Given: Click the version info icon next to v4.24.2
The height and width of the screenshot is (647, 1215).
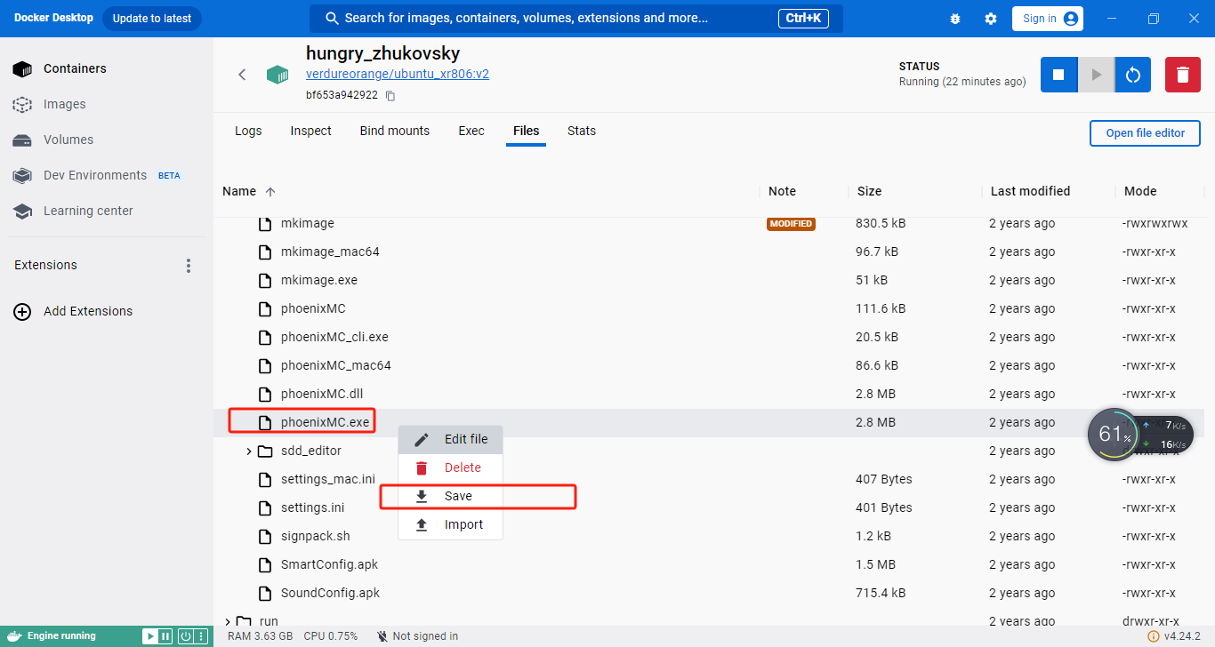Looking at the screenshot, I should pos(1153,636).
